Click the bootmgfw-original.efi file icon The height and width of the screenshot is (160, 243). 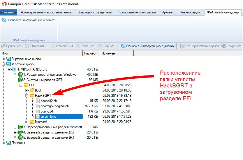[x=38, y=106]
